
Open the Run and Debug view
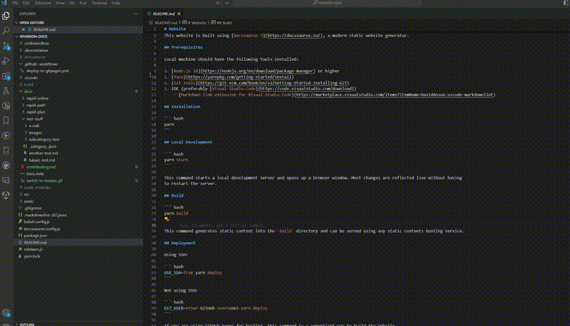pyautogui.click(x=6, y=61)
